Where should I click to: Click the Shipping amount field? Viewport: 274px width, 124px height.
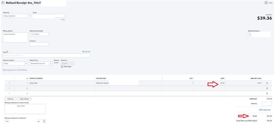pyautogui.click(x=267, y=104)
